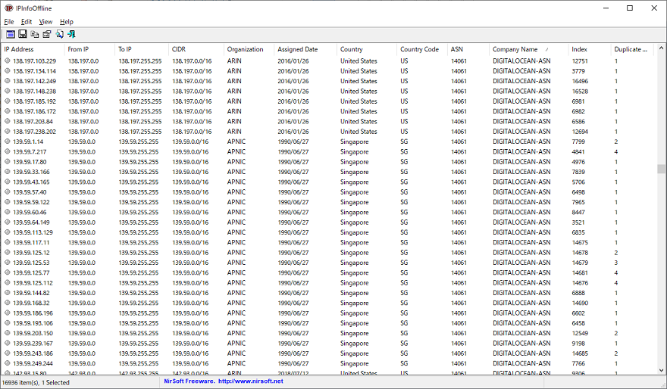Screen dimensions: 667x389
Task: Select the 139.59.17.80 row
Action: click(x=327, y=162)
